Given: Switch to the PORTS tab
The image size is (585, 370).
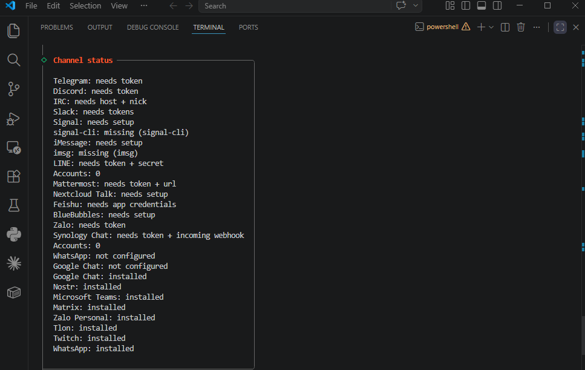Looking at the screenshot, I should tap(249, 27).
